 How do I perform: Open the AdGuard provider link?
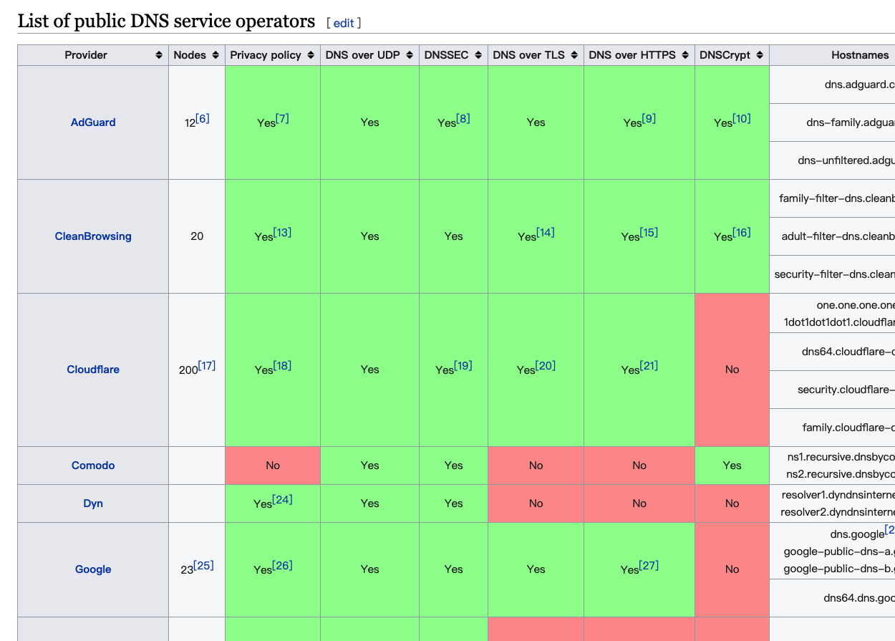93,122
